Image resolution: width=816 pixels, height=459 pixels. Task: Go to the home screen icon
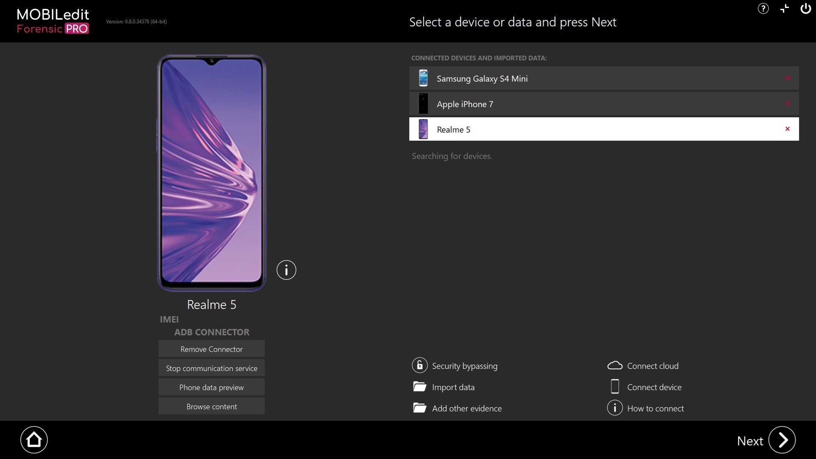tap(34, 440)
